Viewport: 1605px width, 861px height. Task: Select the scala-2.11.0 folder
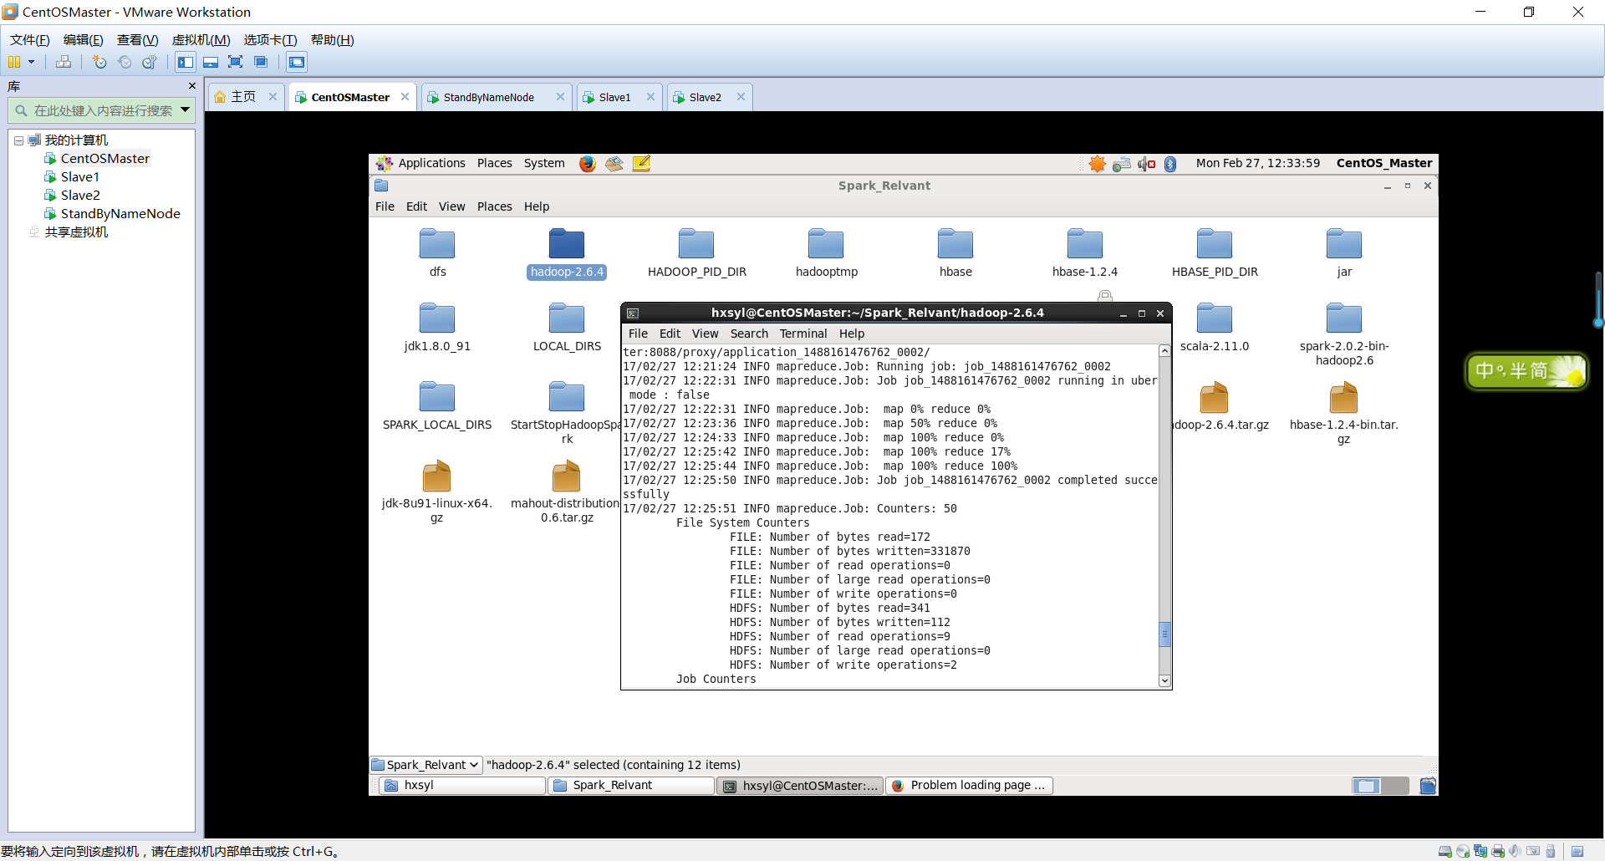(1215, 327)
